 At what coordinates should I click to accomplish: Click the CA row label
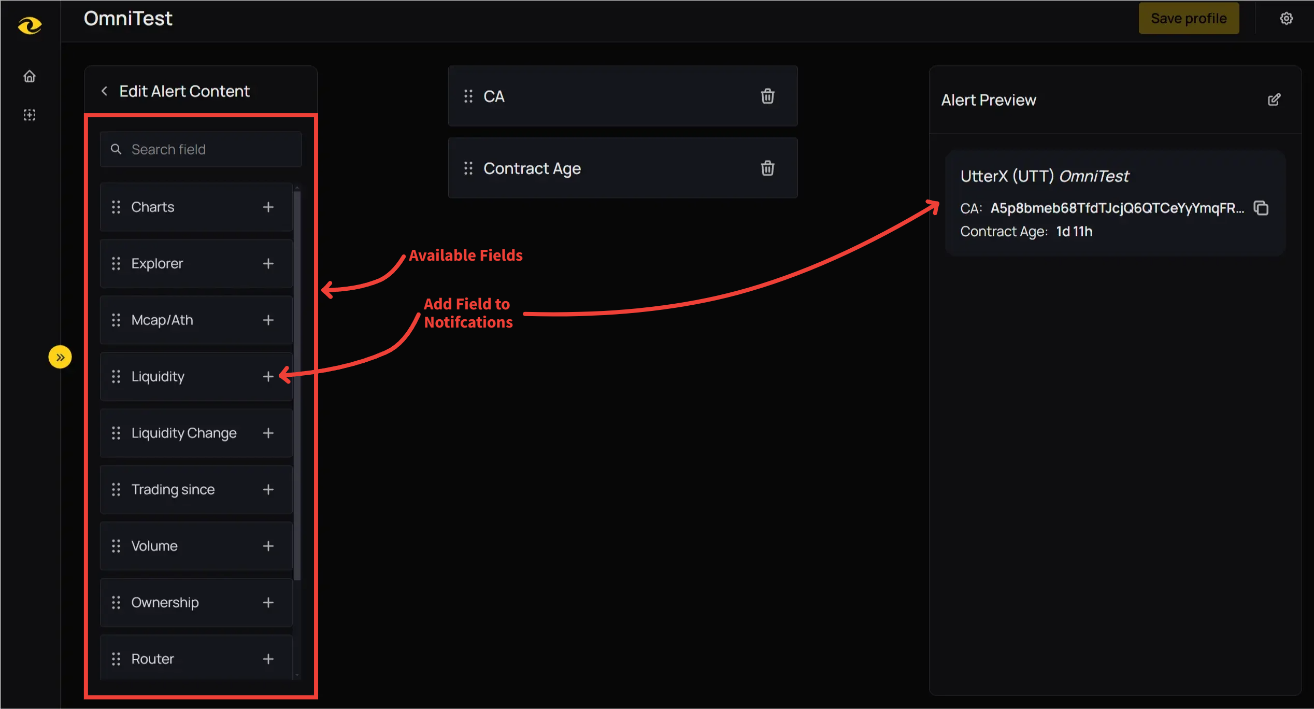click(x=494, y=96)
